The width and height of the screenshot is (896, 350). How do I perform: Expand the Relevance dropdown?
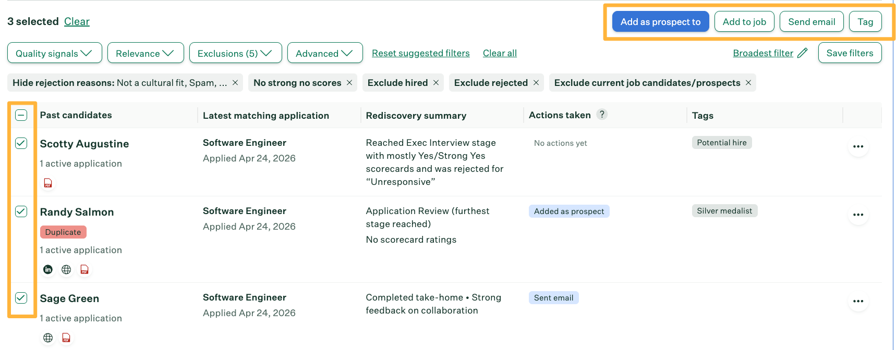pos(146,53)
